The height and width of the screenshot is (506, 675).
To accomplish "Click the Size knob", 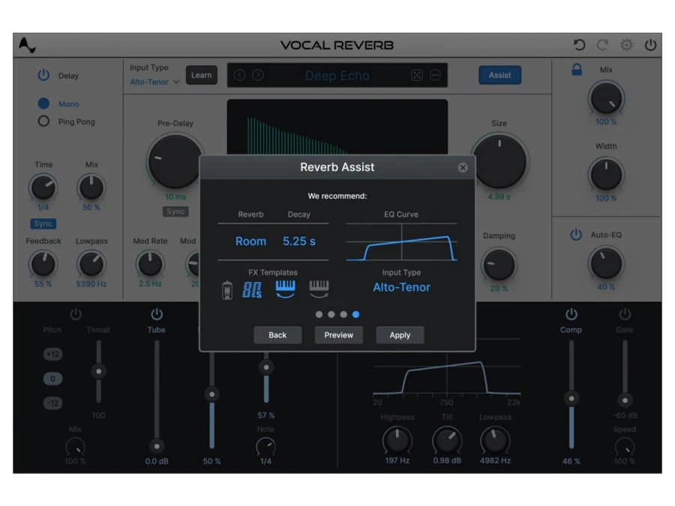I will point(499,161).
